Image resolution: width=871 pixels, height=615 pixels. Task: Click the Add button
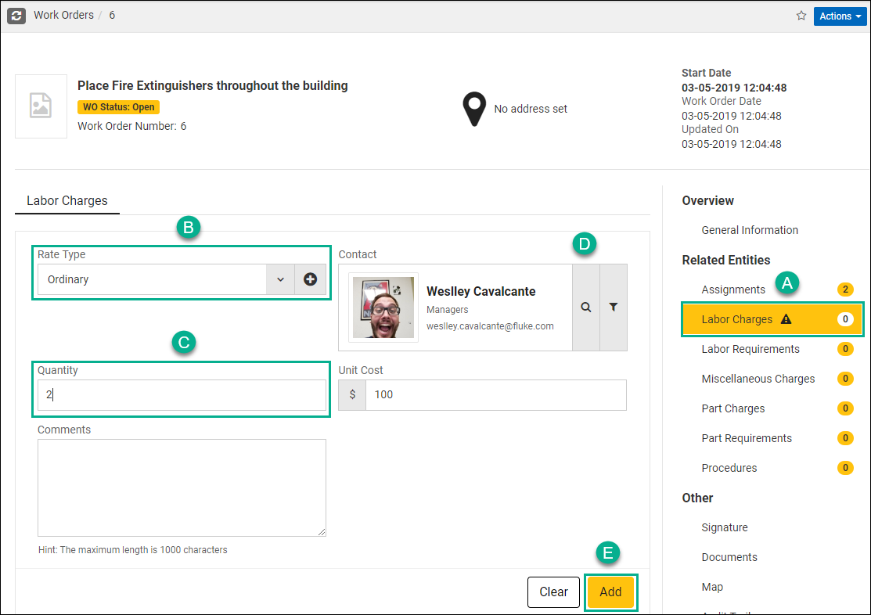coord(610,592)
